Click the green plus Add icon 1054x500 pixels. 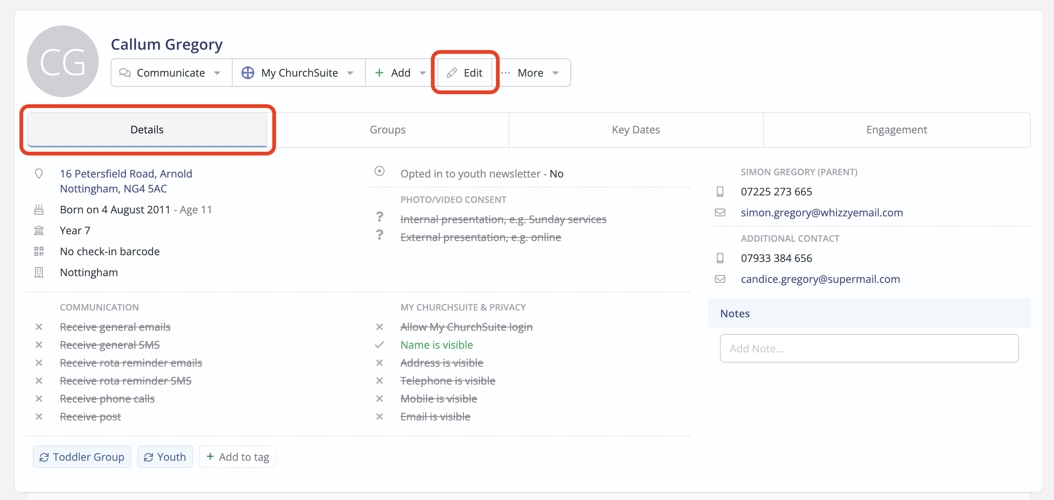(379, 73)
